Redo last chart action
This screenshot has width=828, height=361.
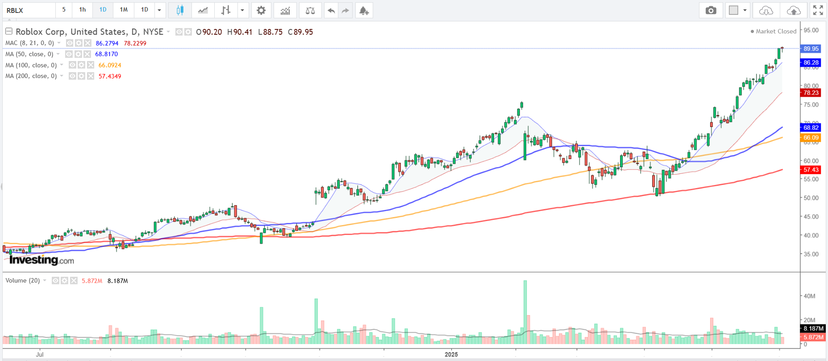pos(345,10)
